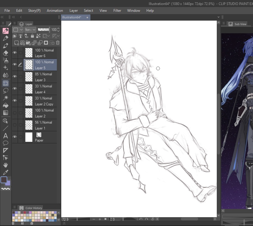Viewport: 253px width, 226px height.
Task: Select the Eraser tool
Action: point(6,53)
